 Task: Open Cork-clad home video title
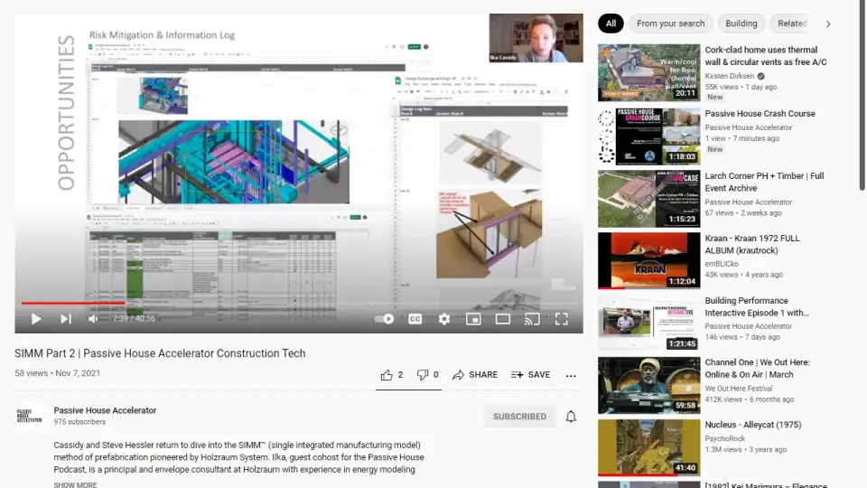(x=766, y=56)
